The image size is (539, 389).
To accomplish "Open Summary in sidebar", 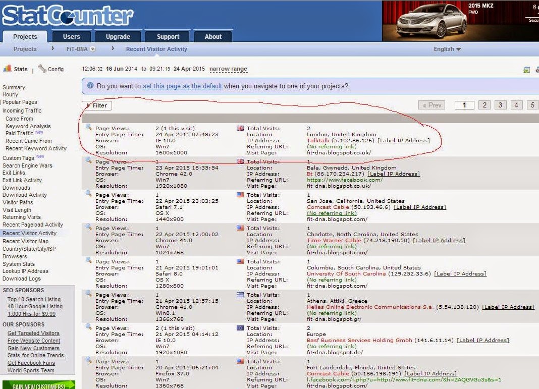I will 14,87.
